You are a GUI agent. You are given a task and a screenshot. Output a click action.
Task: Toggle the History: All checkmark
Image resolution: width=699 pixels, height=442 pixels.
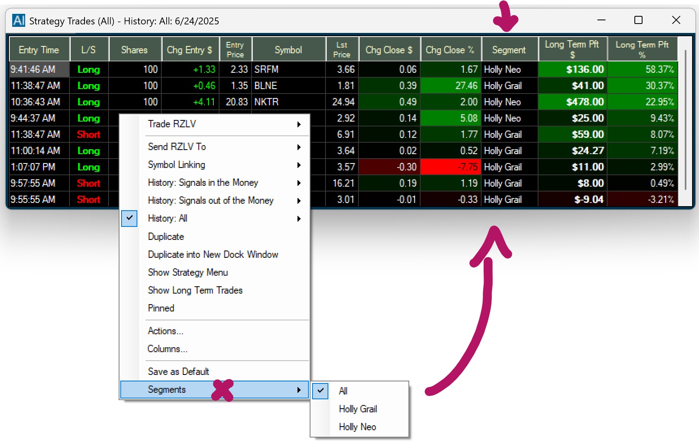pyautogui.click(x=129, y=218)
